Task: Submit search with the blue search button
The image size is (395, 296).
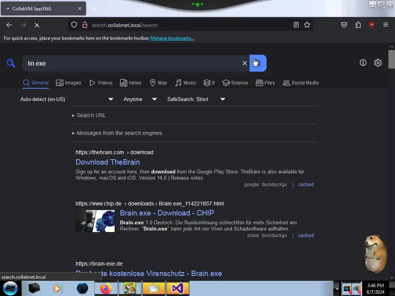Action: (258, 63)
